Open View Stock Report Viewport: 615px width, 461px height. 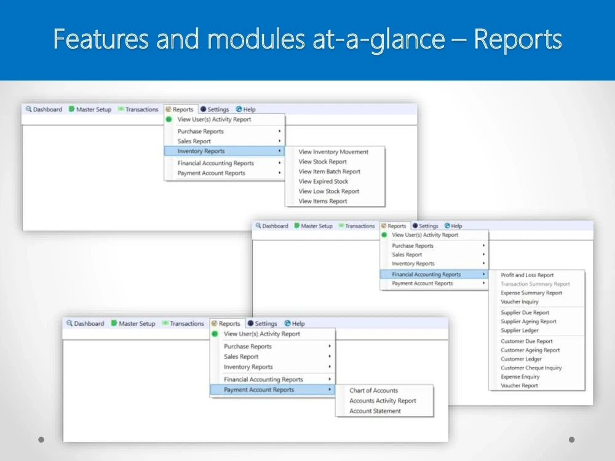pos(322,162)
